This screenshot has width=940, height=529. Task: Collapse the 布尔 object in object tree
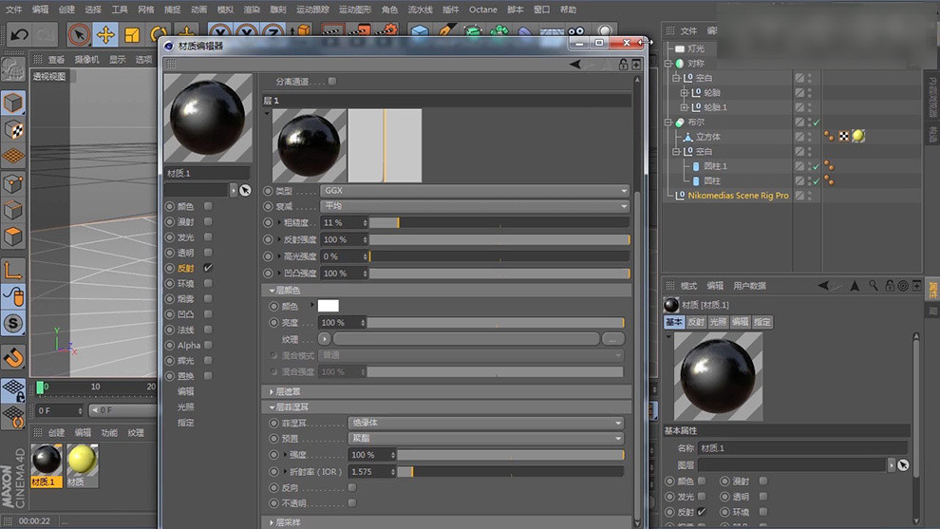668,122
